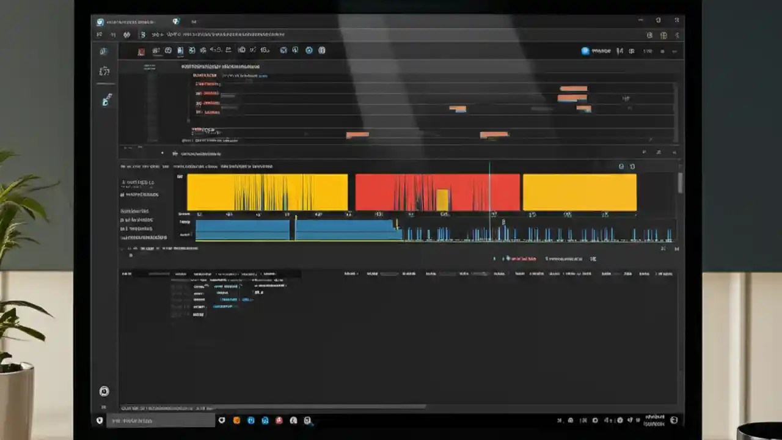Switch to the Bottom-Up tab in the details pane
The width and height of the screenshot is (782, 440).
[202, 273]
